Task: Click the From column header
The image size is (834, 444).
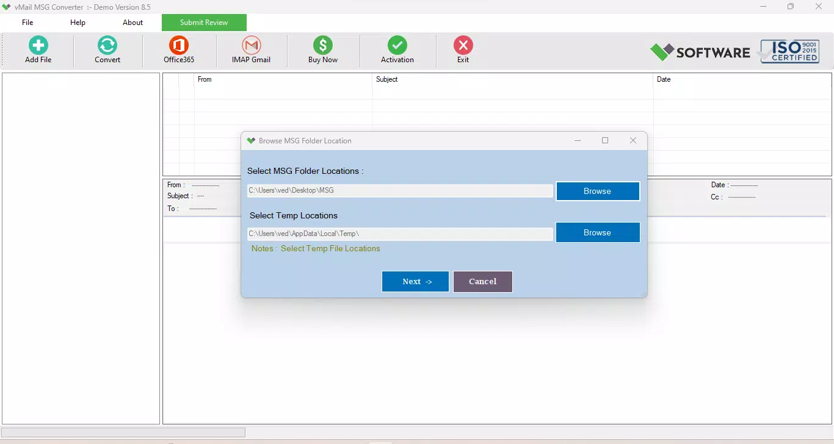Action: 283,79
